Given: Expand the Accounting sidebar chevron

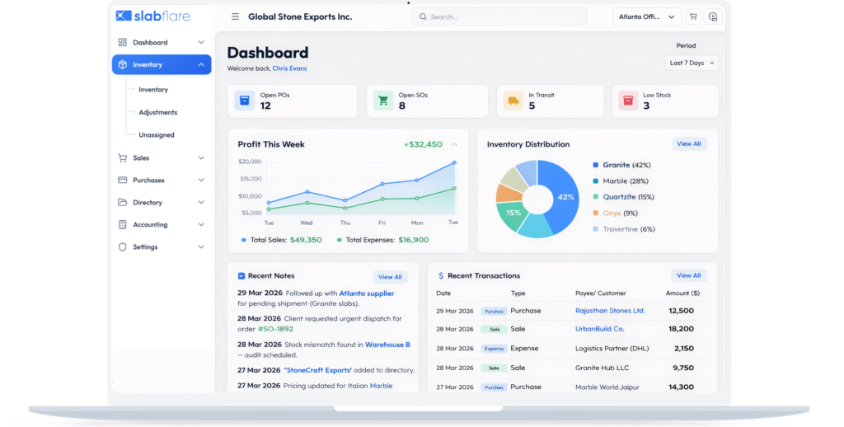Looking at the screenshot, I should (201, 224).
